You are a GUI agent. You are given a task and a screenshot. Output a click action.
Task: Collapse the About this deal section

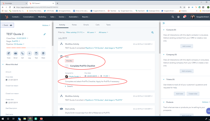pos(3,64)
